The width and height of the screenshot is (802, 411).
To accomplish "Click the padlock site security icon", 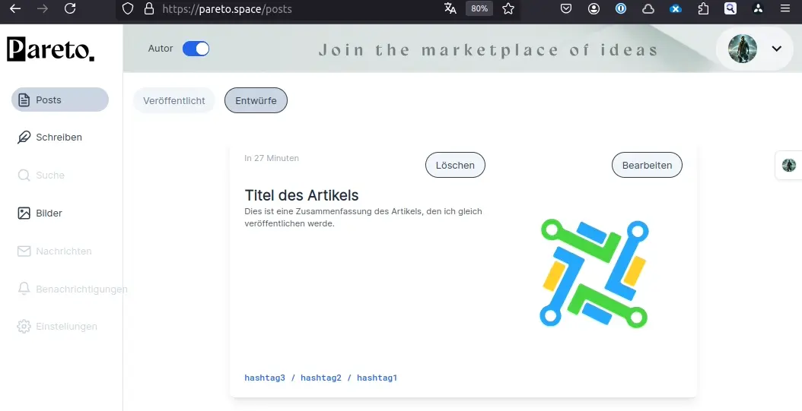I will [x=149, y=8].
